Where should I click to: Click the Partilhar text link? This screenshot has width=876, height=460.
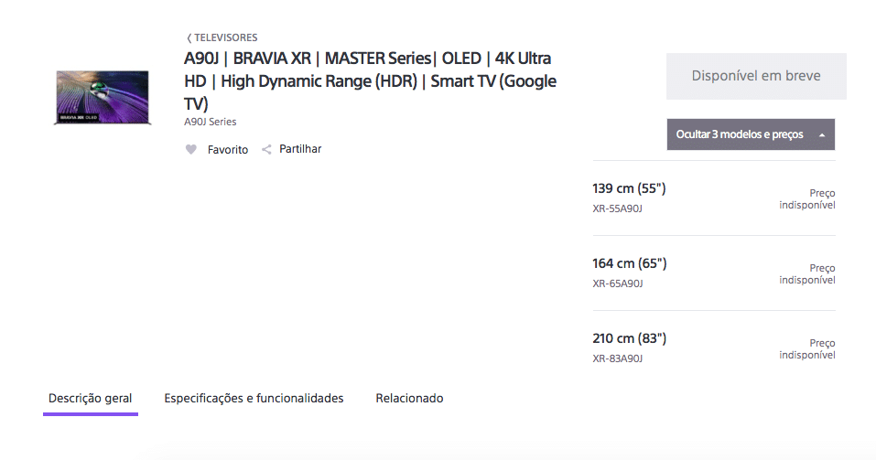(x=300, y=149)
